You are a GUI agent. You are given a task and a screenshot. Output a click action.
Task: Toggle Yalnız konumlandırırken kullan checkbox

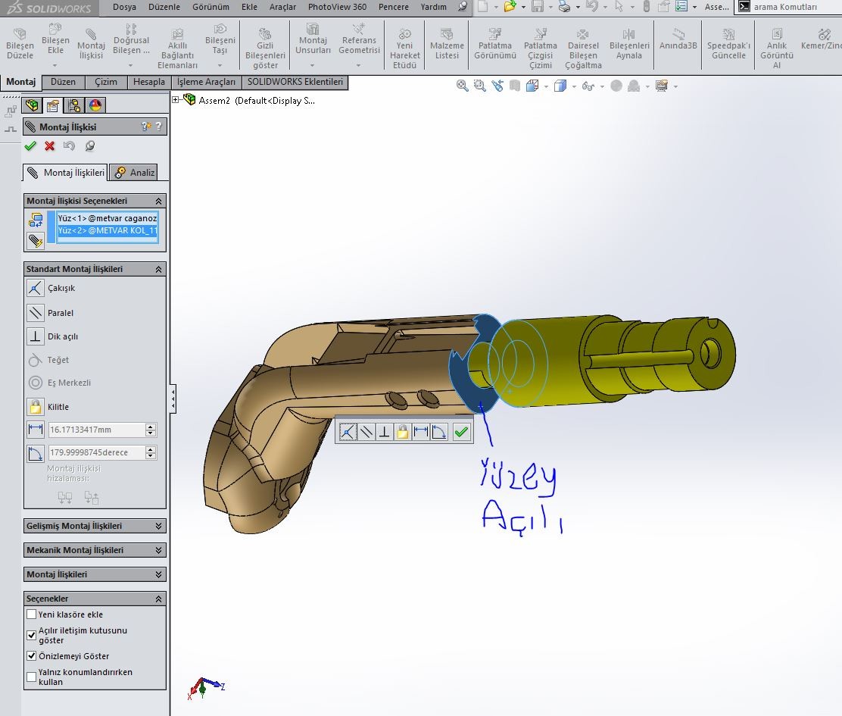(x=32, y=677)
